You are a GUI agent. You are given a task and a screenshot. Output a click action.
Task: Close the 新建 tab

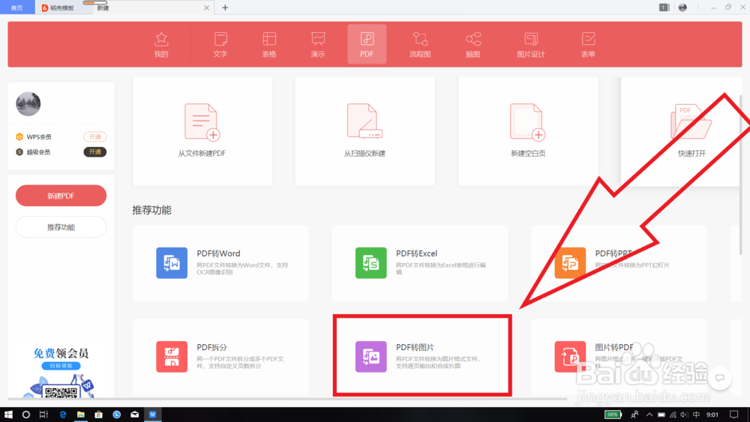click(206, 7)
